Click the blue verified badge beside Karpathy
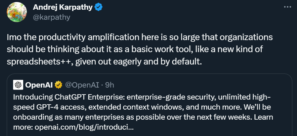The width and height of the screenshot is (297, 136). point(98,7)
